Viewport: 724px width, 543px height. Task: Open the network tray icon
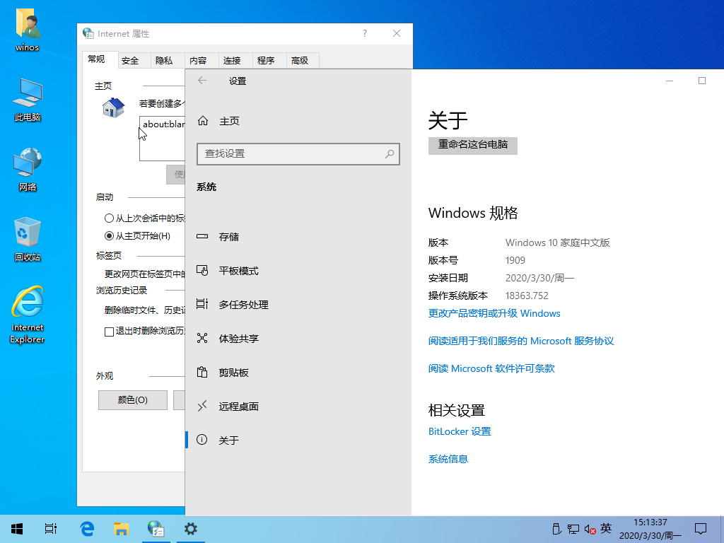573,529
